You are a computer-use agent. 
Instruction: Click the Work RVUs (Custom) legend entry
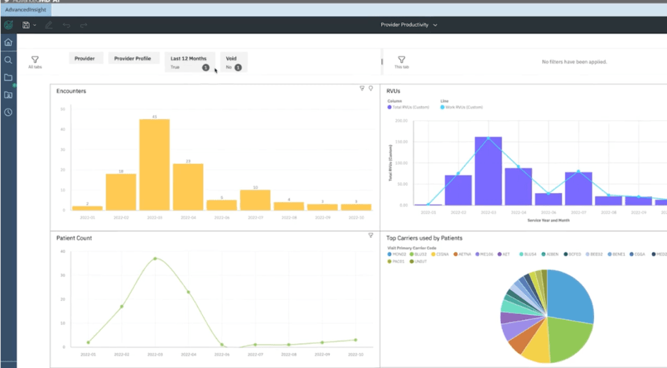pyautogui.click(x=462, y=107)
